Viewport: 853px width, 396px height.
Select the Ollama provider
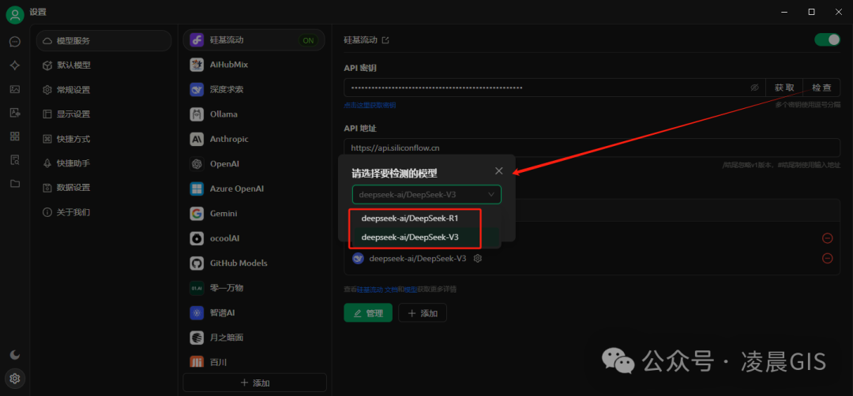(x=254, y=114)
